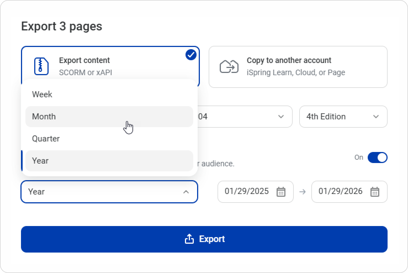Open the start date calendar picker icon
The image size is (408, 273).
click(x=281, y=192)
